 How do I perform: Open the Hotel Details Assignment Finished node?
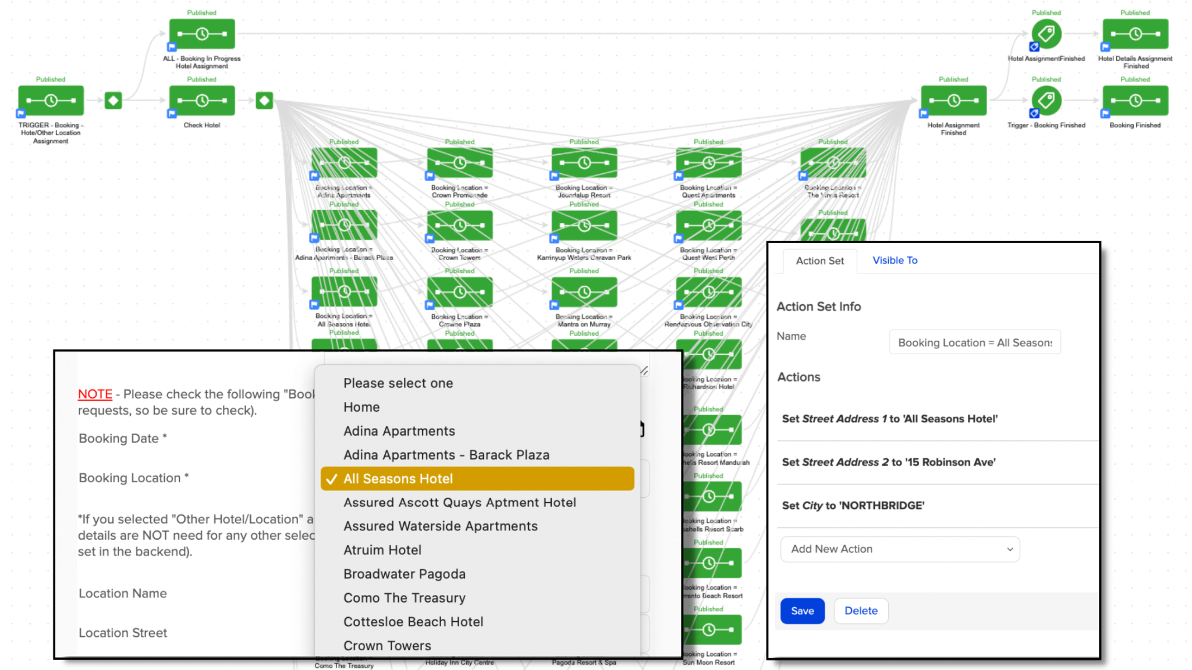[x=1134, y=34]
